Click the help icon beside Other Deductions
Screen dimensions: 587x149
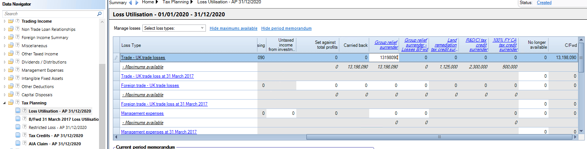click(17, 86)
